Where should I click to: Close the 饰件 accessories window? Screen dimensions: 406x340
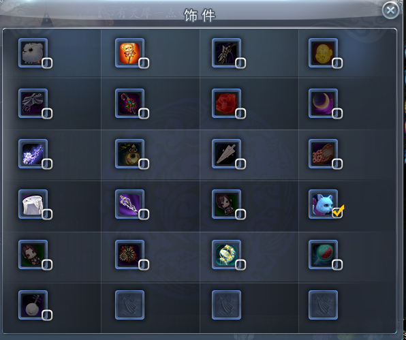click(390, 10)
